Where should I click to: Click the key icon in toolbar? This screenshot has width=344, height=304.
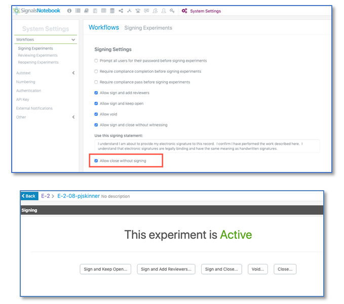click(172, 11)
